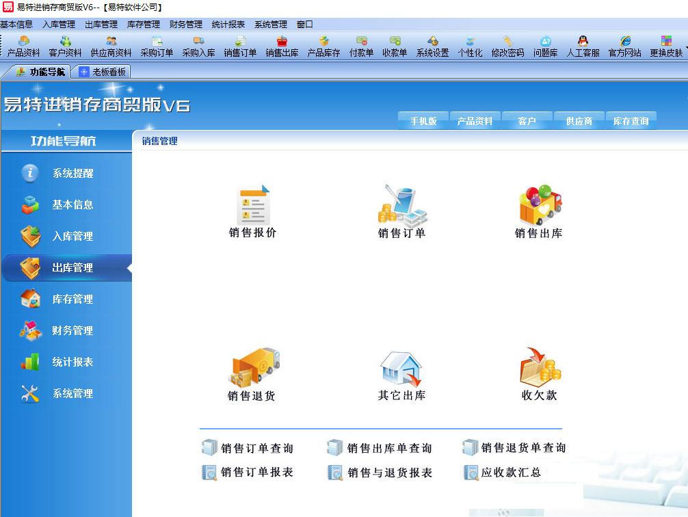
Task: Click the 销售出库 truck icon
Action: 539,205
